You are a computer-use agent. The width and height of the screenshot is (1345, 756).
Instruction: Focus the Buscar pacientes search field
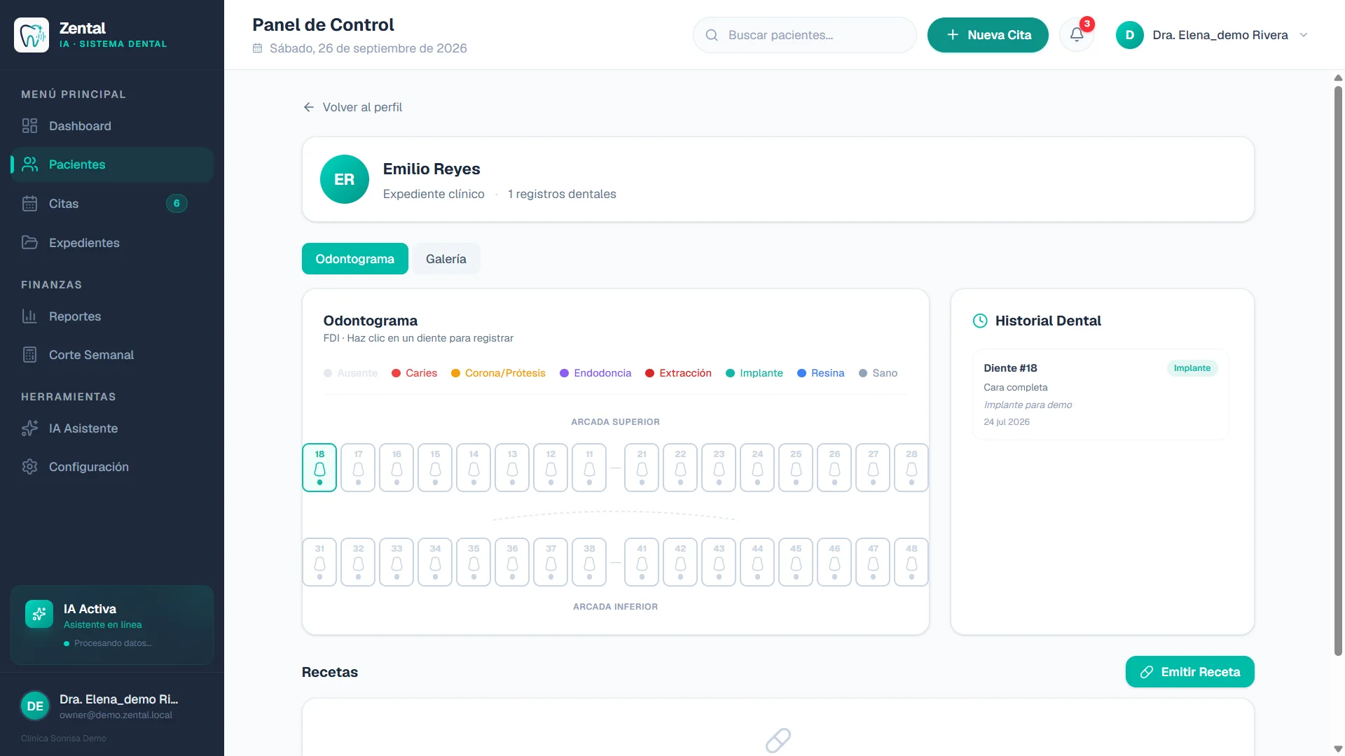click(805, 35)
